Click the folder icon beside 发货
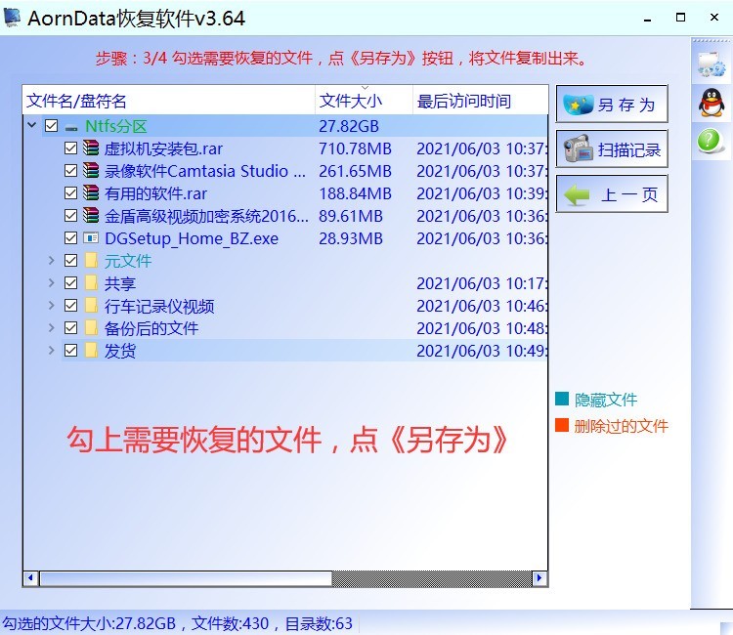The width and height of the screenshot is (733, 635). 91,351
